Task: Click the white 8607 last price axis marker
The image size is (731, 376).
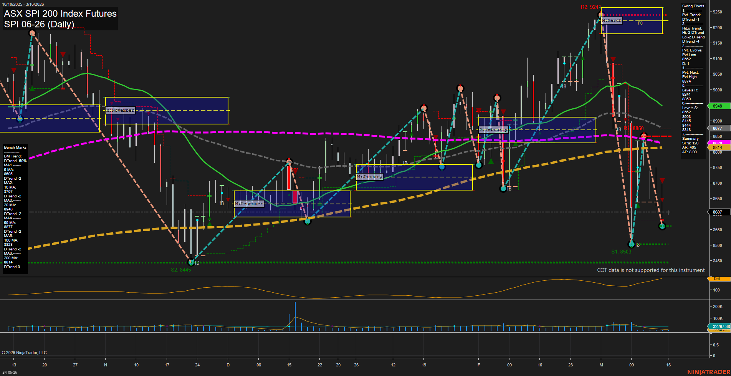Action: pos(718,212)
